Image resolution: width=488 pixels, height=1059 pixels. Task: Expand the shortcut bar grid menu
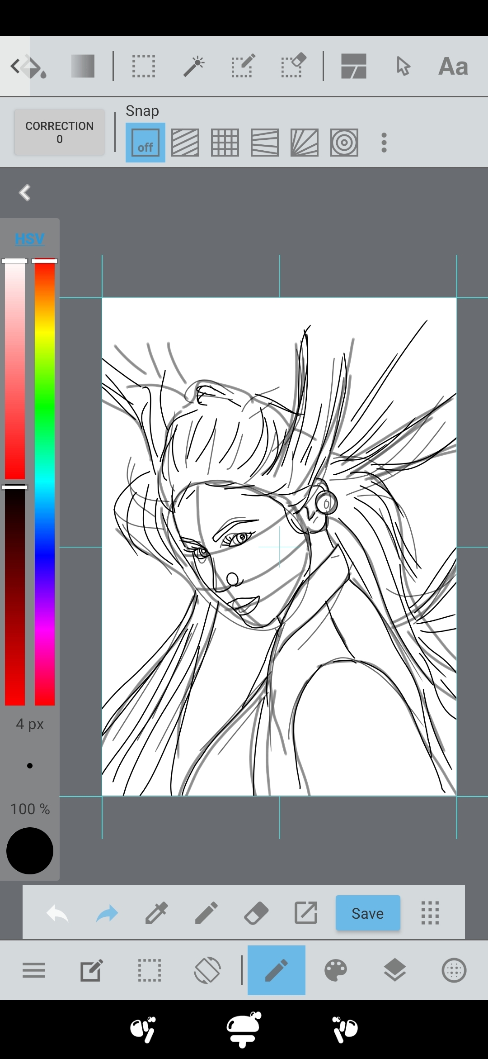pos(430,912)
